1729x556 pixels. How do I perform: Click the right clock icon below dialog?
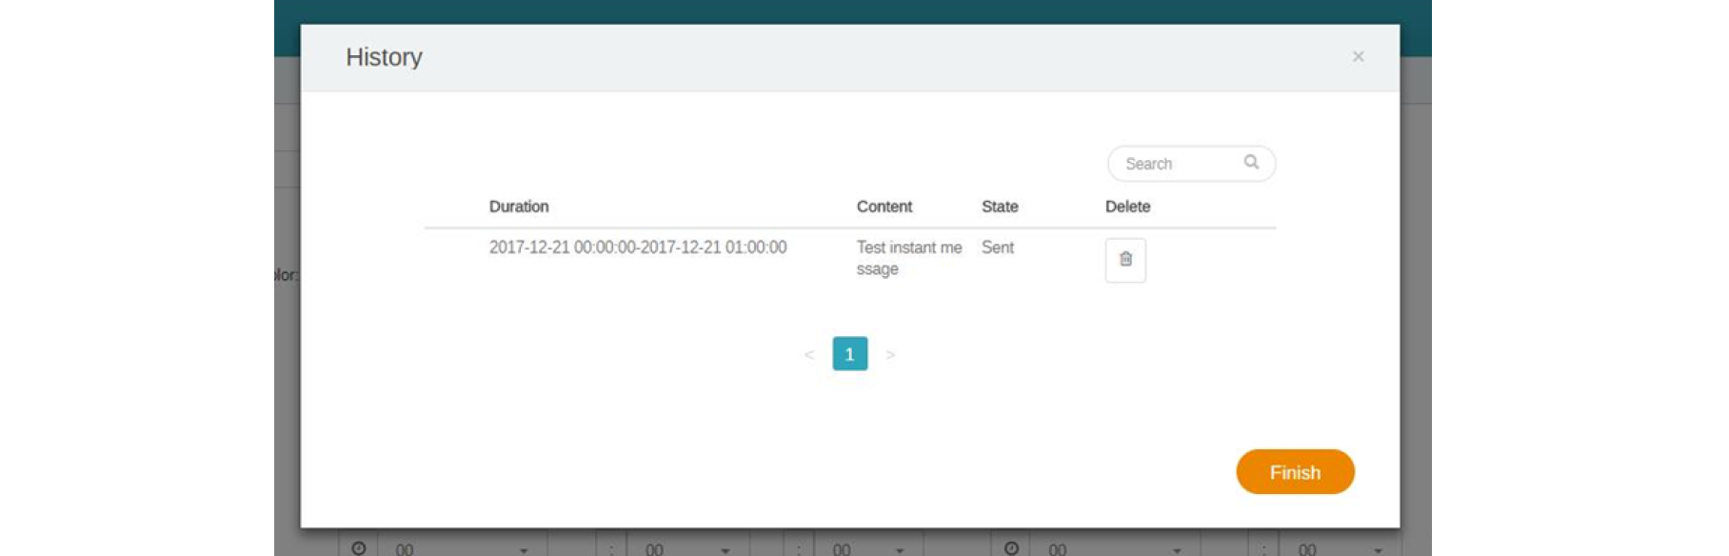click(x=1011, y=547)
